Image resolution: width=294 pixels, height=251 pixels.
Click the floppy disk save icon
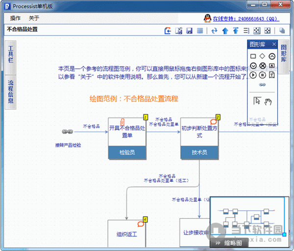(x=189, y=30)
